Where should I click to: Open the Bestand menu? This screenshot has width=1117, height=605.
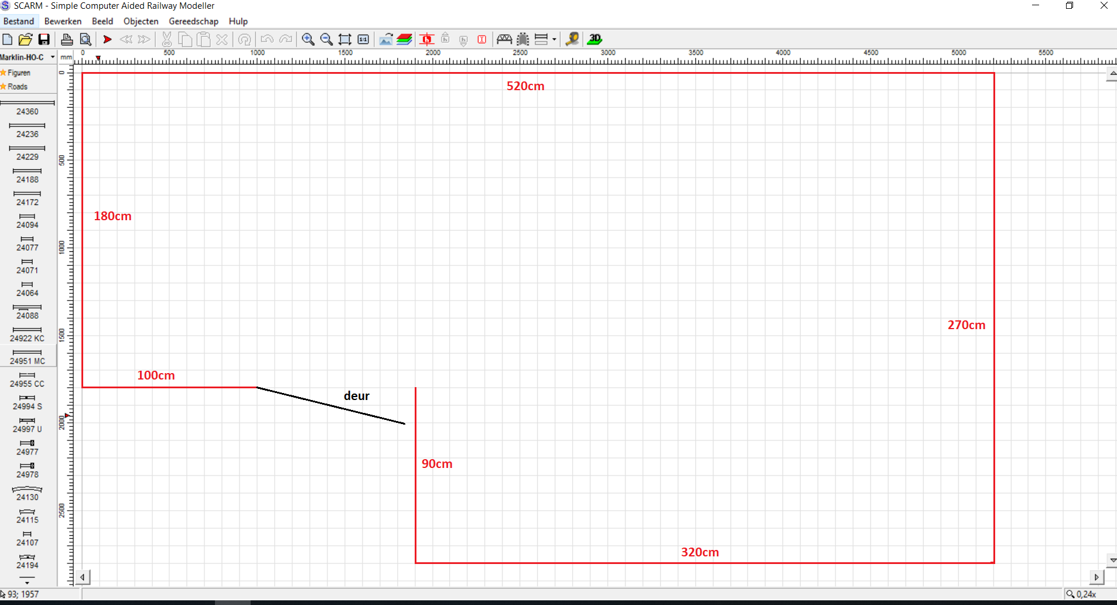pyautogui.click(x=19, y=21)
